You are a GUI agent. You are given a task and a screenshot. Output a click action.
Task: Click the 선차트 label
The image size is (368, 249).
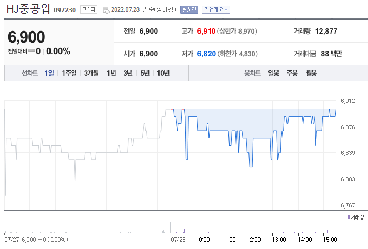click(x=30, y=73)
